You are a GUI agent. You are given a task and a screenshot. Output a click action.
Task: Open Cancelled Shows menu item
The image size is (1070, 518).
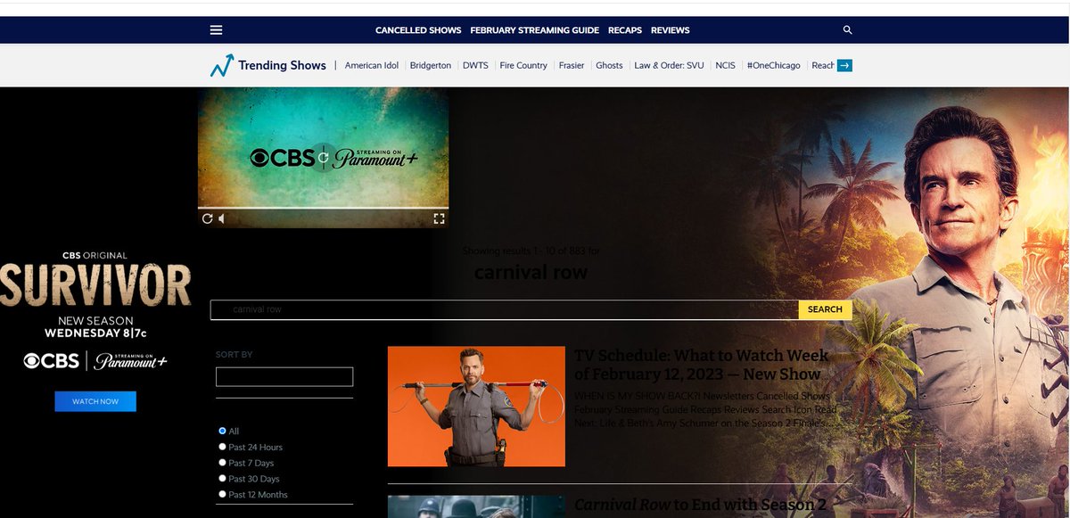(418, 29)
